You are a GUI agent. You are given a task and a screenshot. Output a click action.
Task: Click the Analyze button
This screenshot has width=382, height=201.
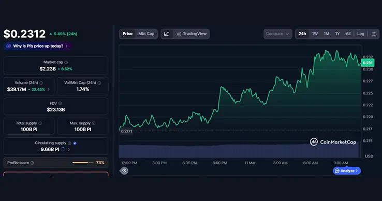[x=347, y=171]
